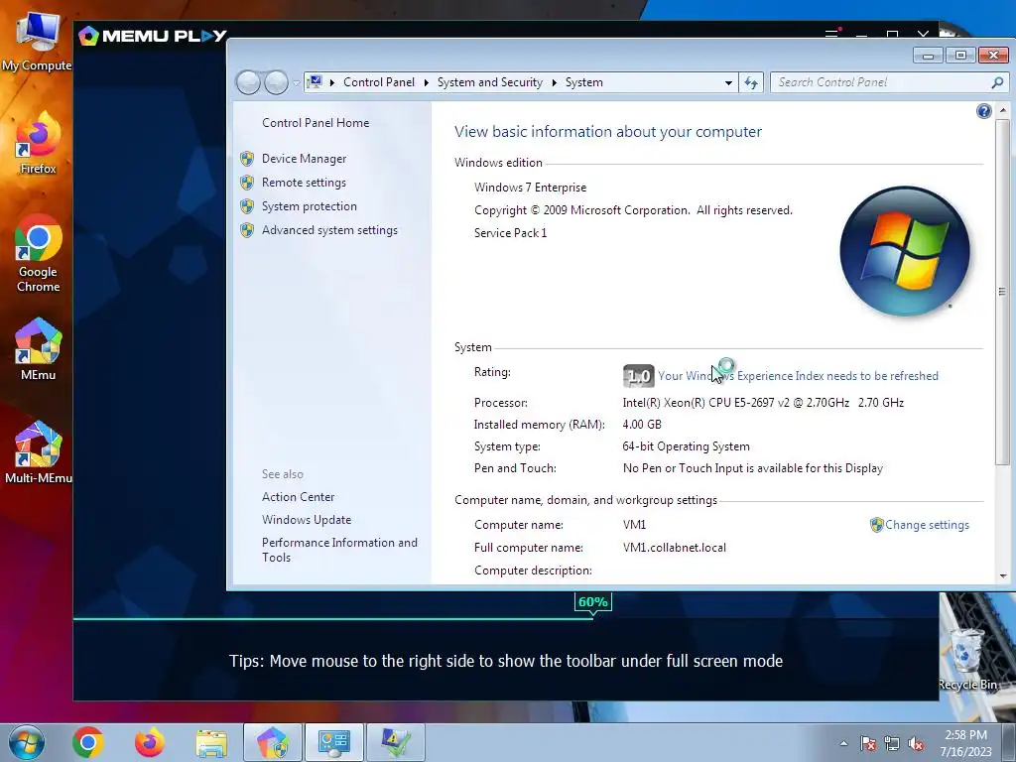Open System protection
The width and height of the screenshot is (1016, 762).
pos(310,206)
